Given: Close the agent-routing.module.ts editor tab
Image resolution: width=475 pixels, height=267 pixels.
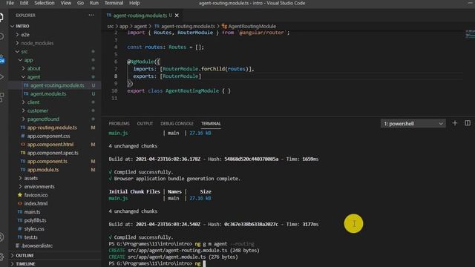Looking at the screenshot, I should click(x=177, y=16).
